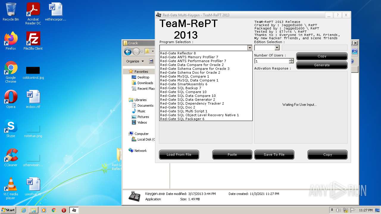Image resolution: width=381 pixels, height=214 pixels.
Task: Launch Google Chrome desktop shortcut
Action: pos(11,72)
